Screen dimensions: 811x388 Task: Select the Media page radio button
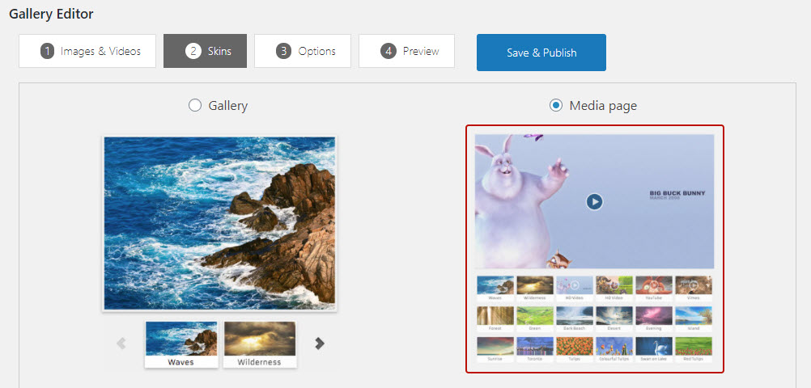click(x=556, y=106)
